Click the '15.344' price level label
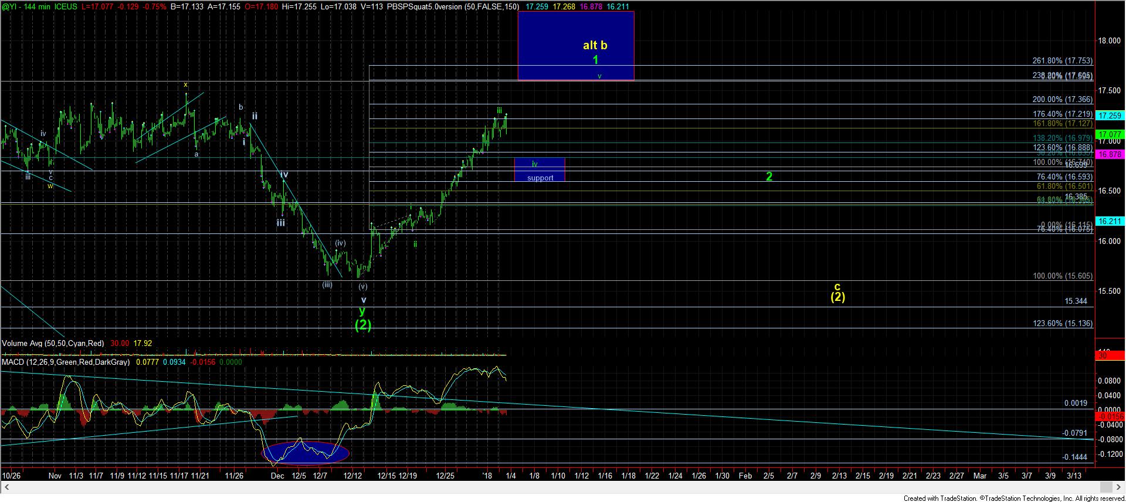 [1076, 301]
